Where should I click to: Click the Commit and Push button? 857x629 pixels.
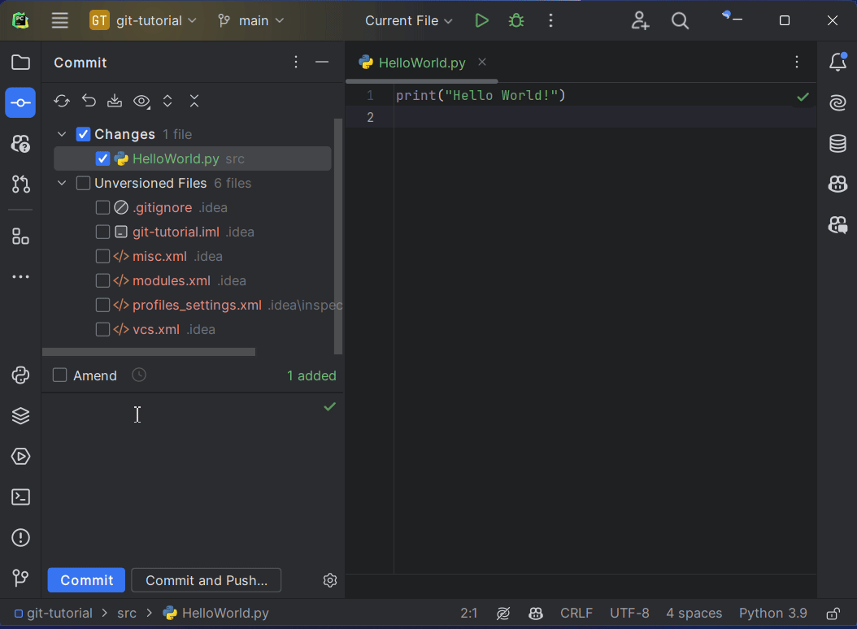(x=206, y=580)
